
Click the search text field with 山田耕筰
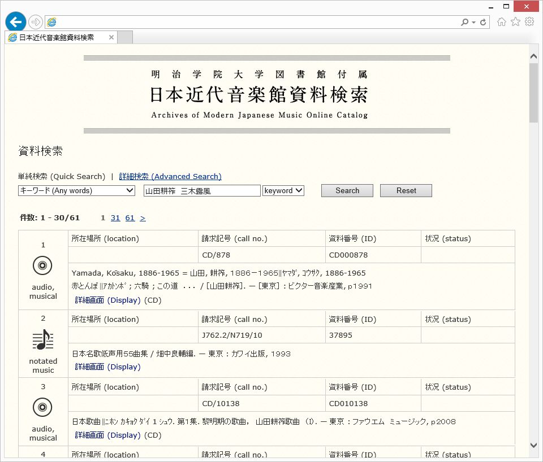point(202,191)
